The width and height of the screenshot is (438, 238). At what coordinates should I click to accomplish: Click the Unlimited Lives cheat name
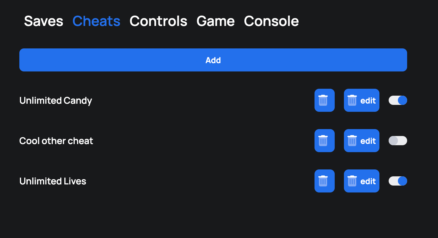[53, 181]
